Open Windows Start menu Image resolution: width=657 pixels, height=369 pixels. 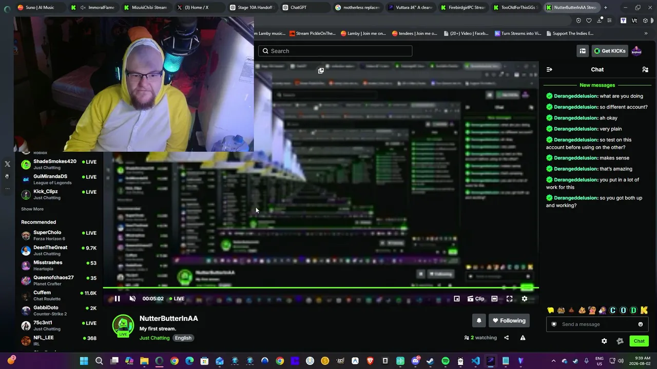coord(84,361)
